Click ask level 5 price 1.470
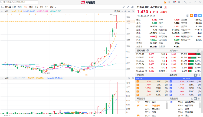 [x=181, y=95]
